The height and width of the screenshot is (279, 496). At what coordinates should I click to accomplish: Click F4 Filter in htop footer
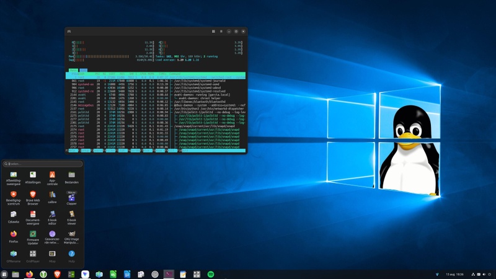(110, 151)
